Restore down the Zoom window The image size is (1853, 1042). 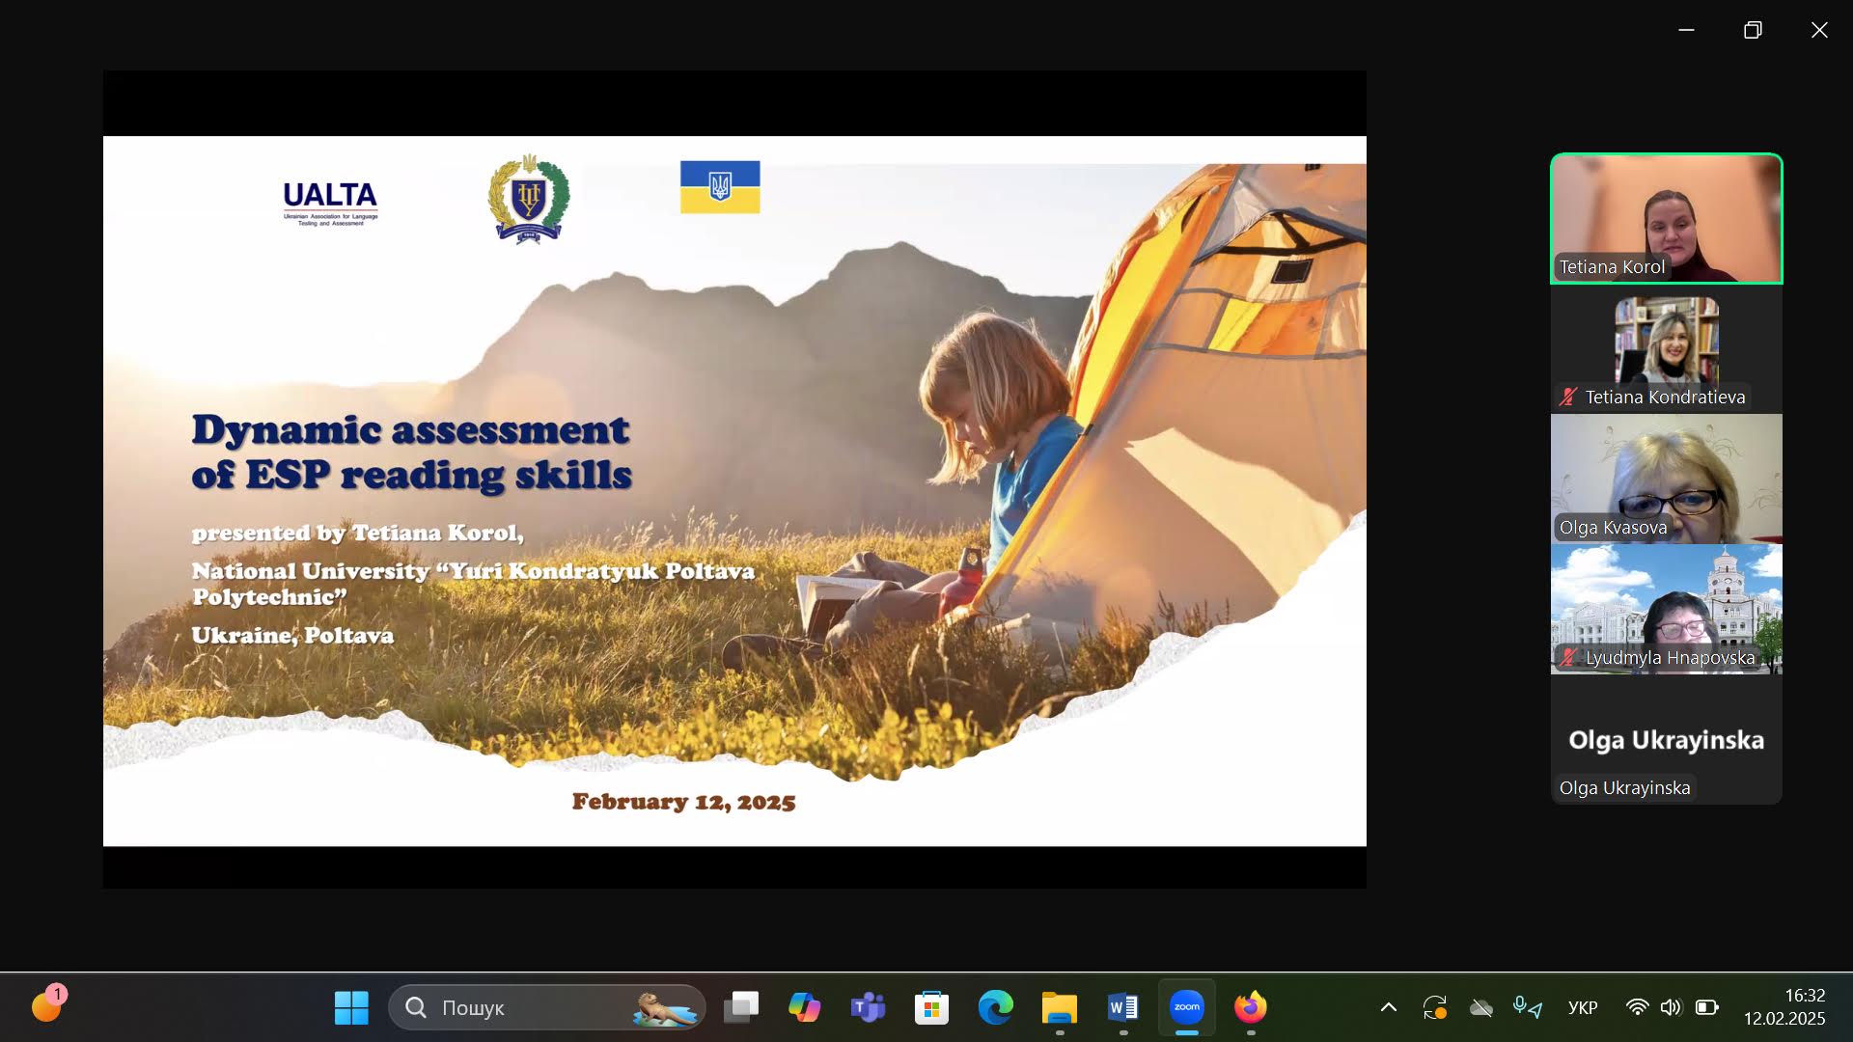coord(1753,30)
